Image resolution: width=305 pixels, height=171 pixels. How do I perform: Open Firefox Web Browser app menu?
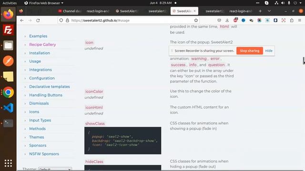[x=44, y=3]
